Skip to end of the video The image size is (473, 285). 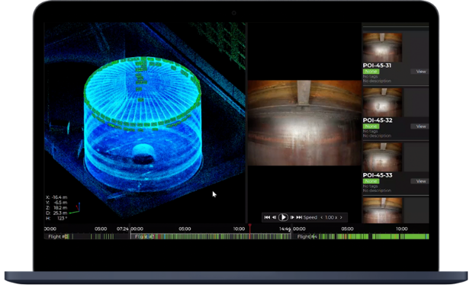[x=299, y=217]
